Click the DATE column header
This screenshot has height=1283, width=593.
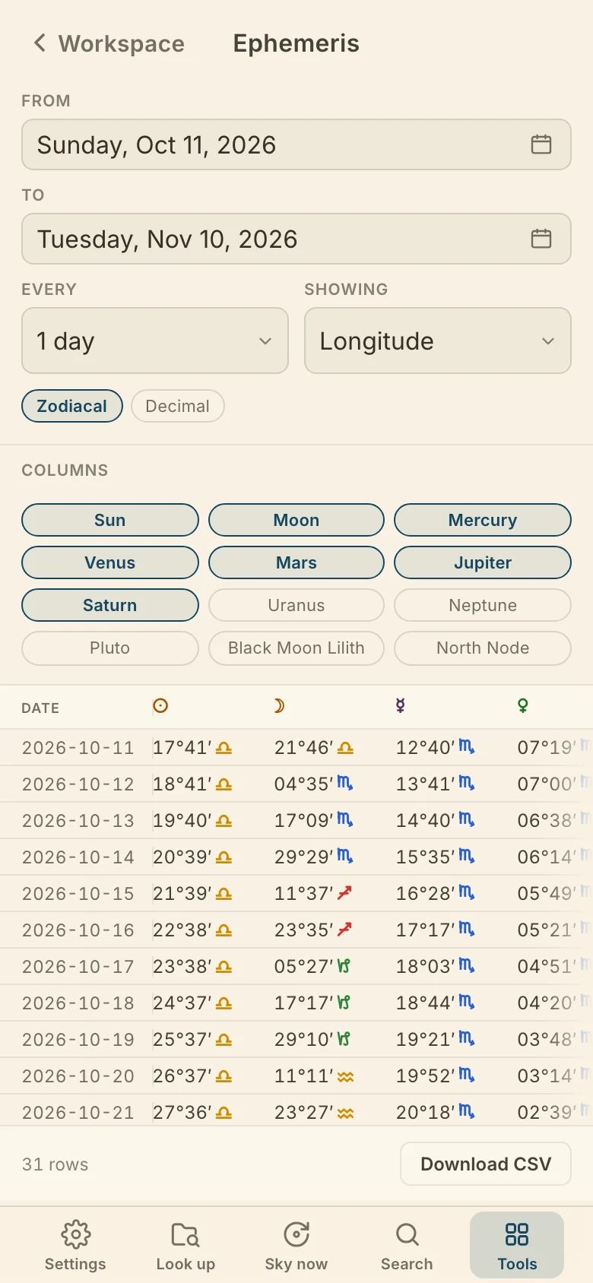click(40, 708)
